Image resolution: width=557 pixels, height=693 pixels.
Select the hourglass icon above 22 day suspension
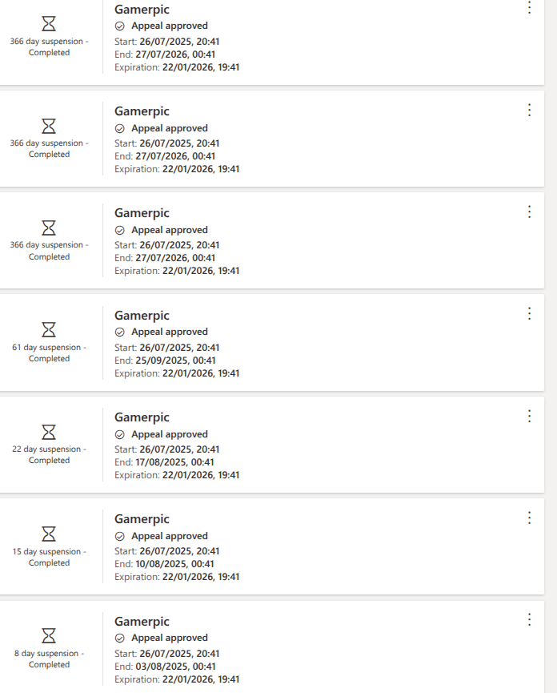(49, 432)
